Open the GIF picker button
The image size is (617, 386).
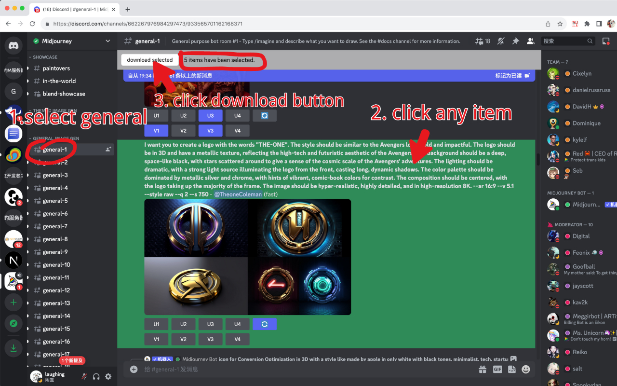coord(497,369)
